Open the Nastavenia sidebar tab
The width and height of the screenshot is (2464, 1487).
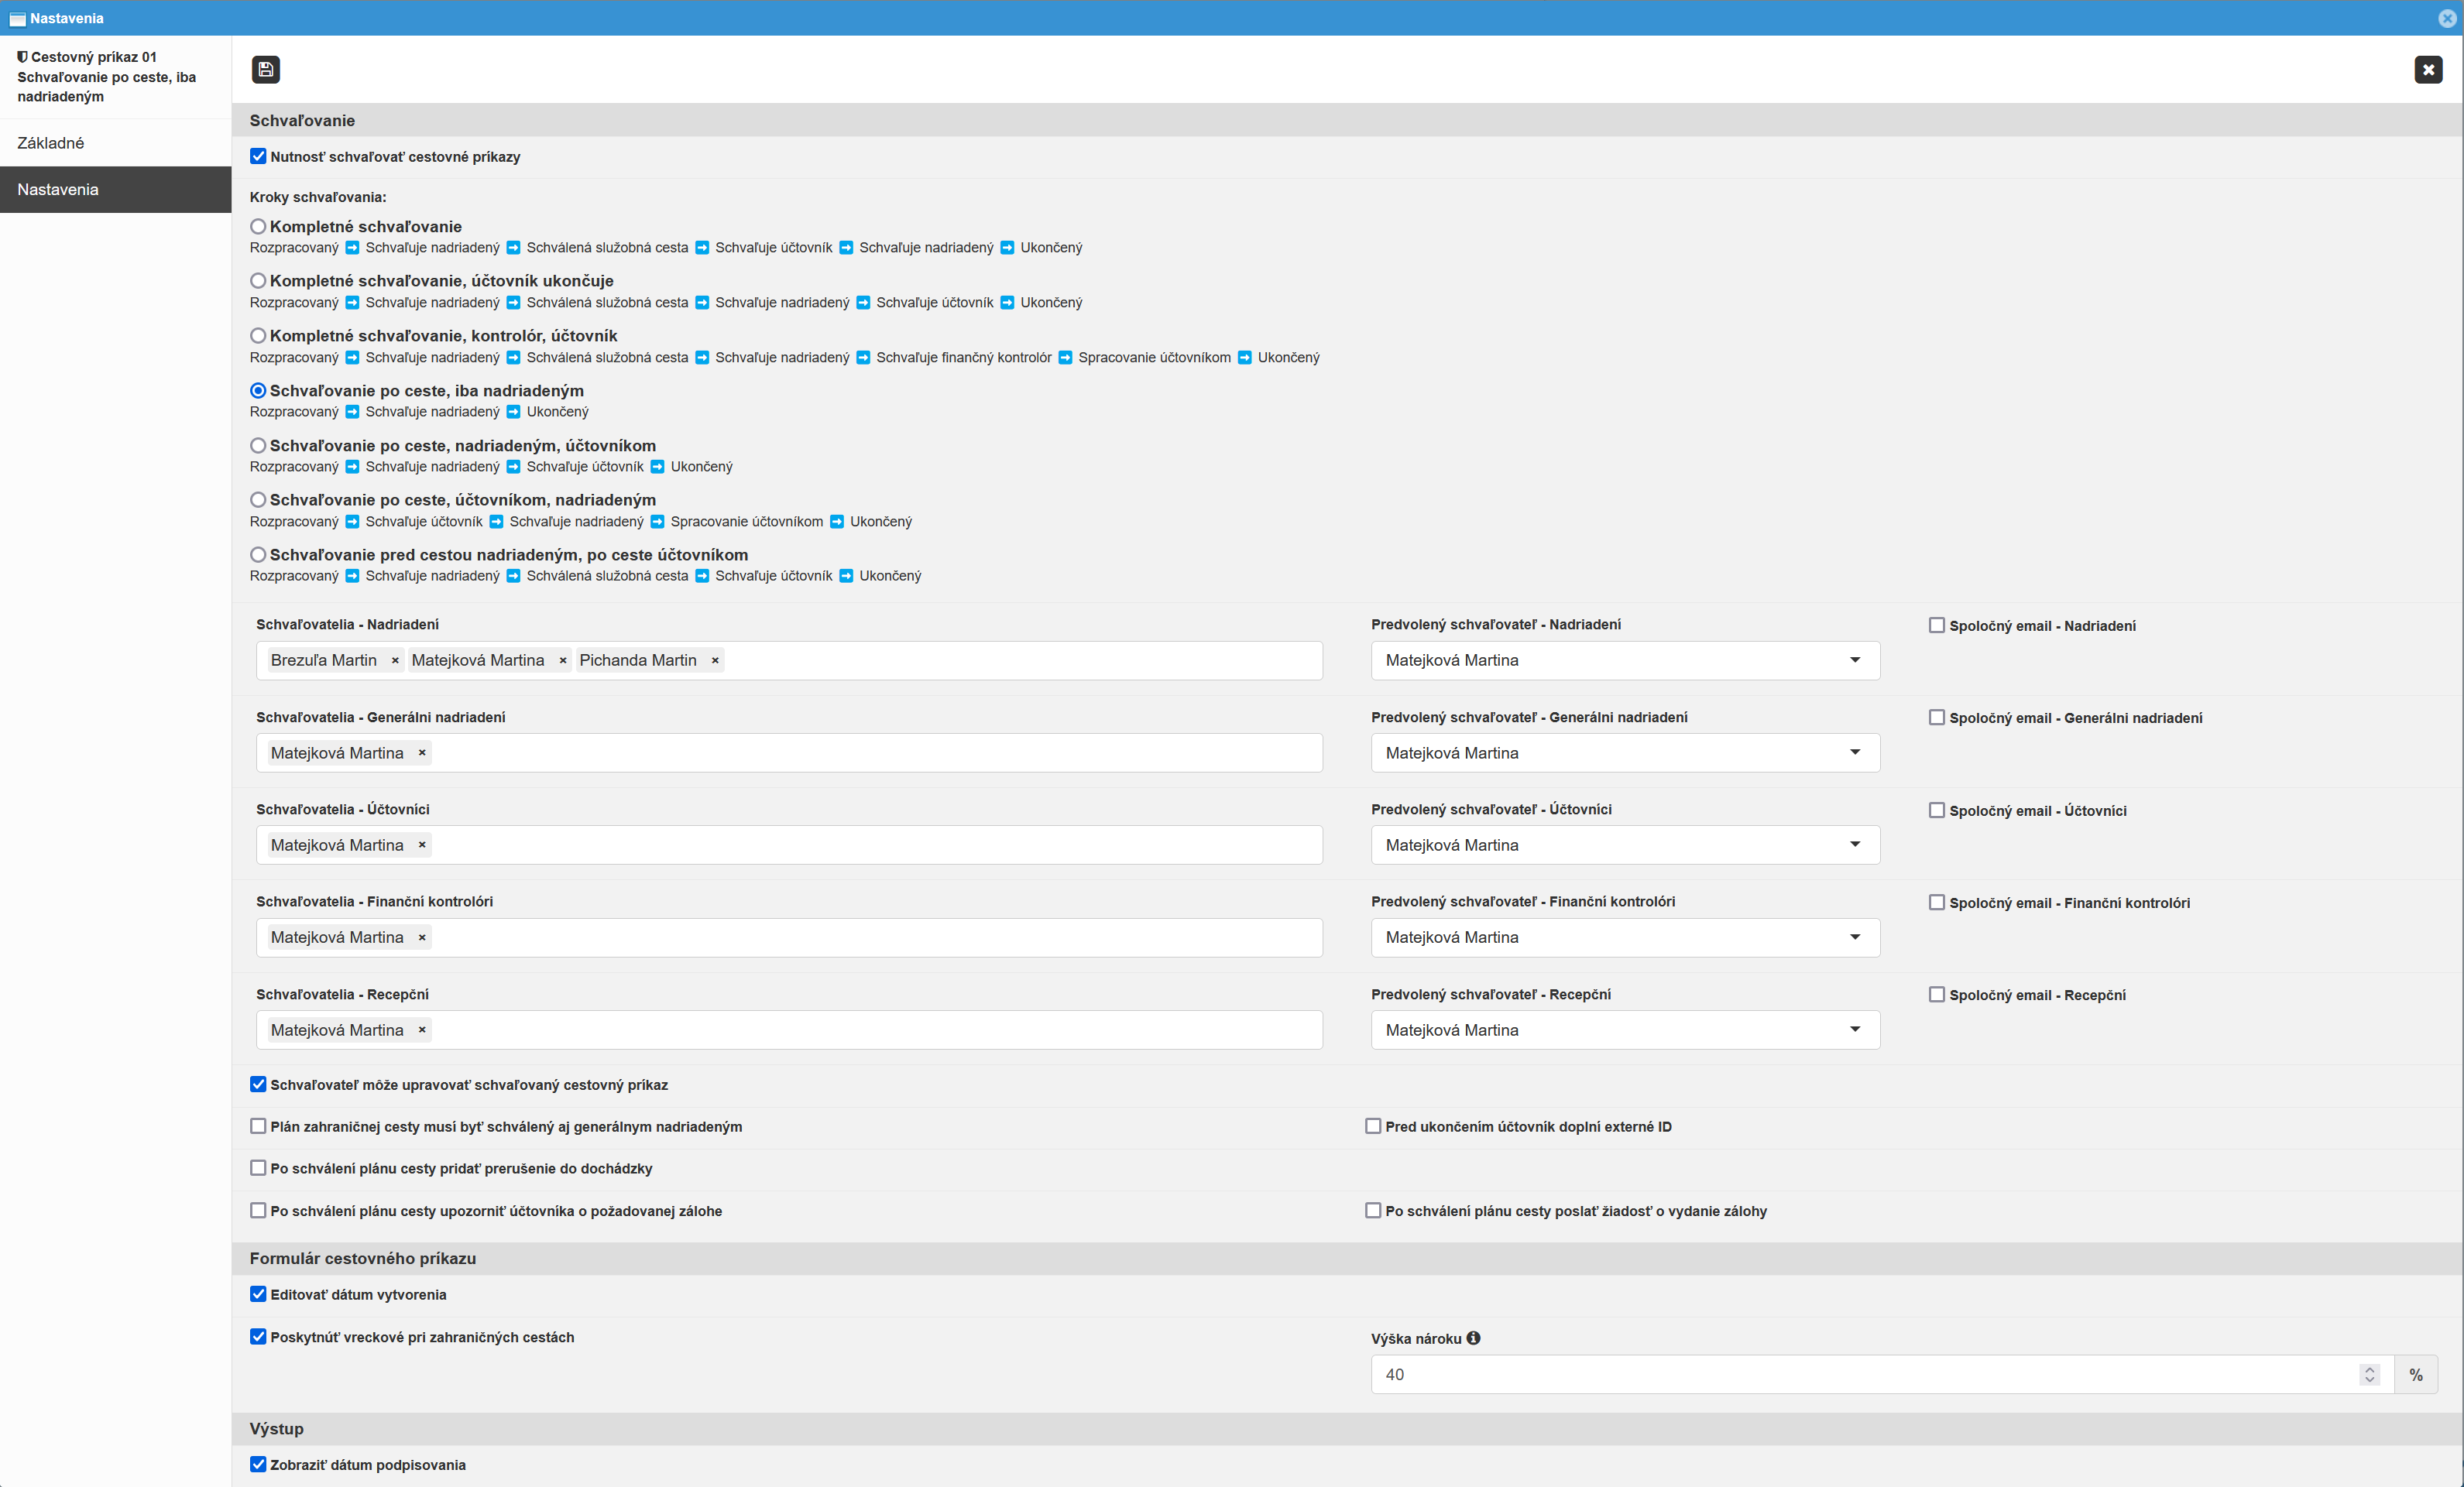point(58,190)
